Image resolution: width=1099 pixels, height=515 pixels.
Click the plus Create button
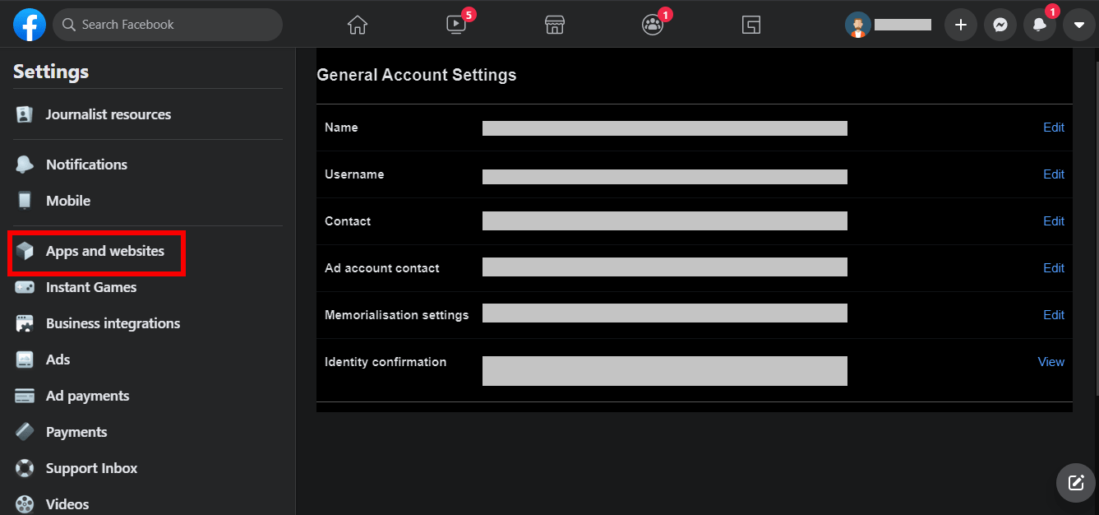point(960,25)
